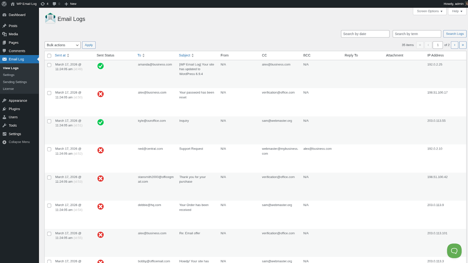Go to Sending Settings in the Email Log menu

(x=15, y=82)
